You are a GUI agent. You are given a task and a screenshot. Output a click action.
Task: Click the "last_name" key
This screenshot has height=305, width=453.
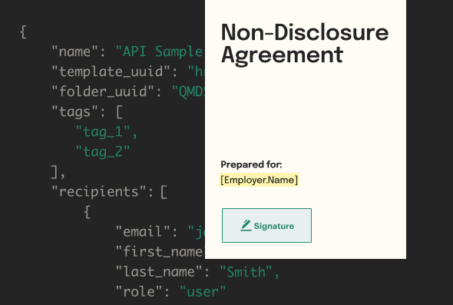pos(159,272)
